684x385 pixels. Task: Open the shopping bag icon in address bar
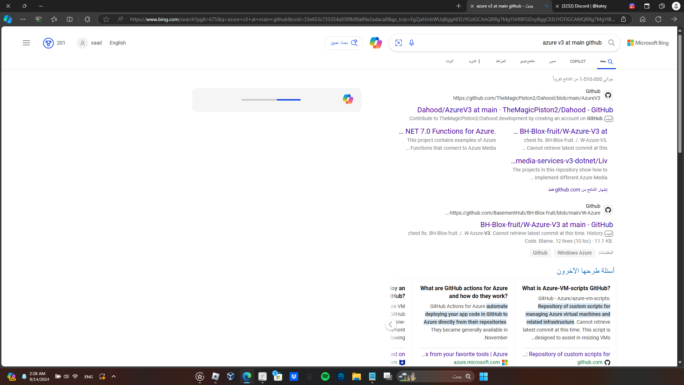pos(623,19)
